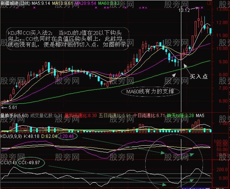The image size is (230, 189).
Task: Select the MA10:9.61 moving average label
Action: 62,3
